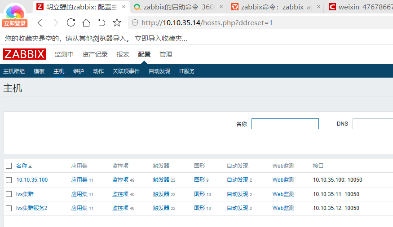The height and width of the screenshot is (227, 393).
Task: Switch to zabbix的启动命令_360 tab
Action: point(178,7)
